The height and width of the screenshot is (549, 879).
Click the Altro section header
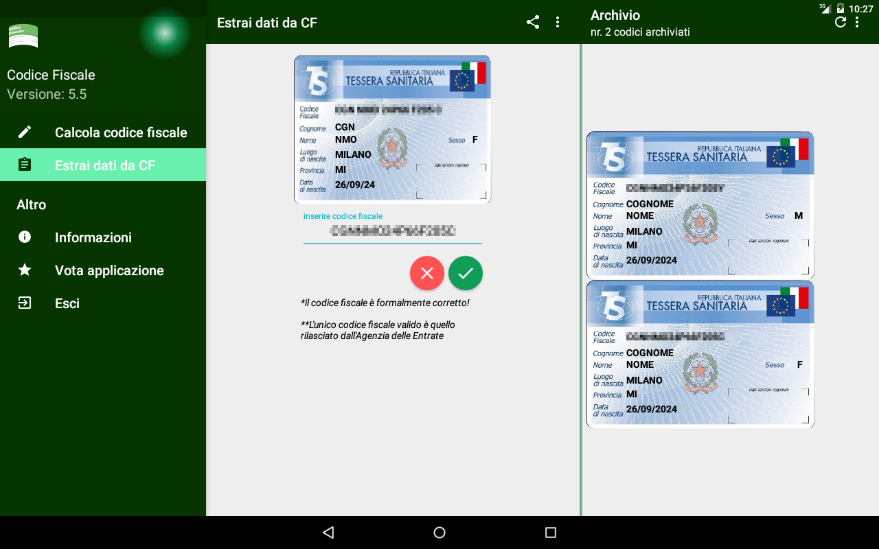tap(32, 205)
